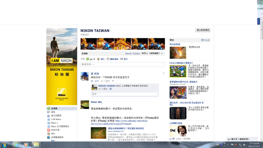
Task: Open the FIFA12 ad title link
Action: click(181, 63)
